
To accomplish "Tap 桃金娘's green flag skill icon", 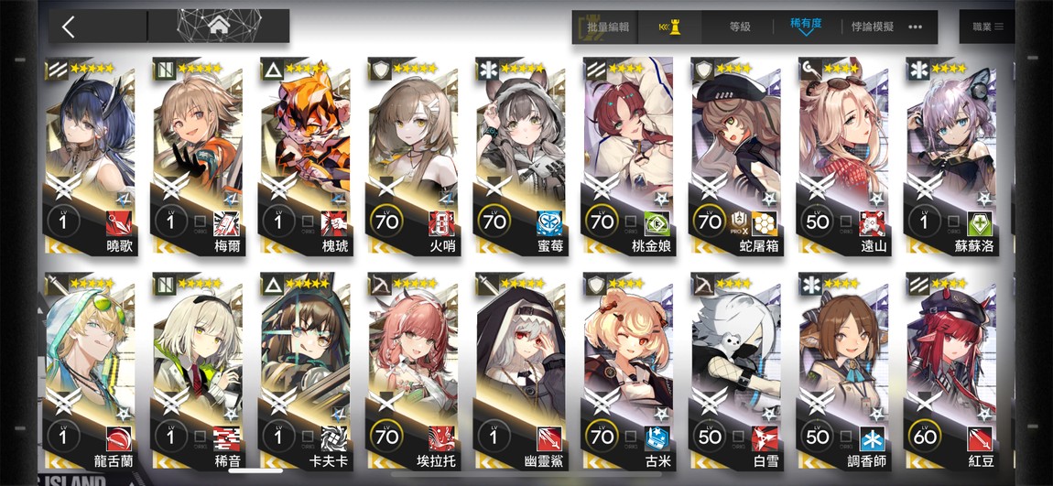I will pos(657,222).
